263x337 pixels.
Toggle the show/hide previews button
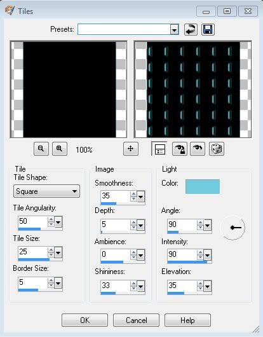click(x=159, y=149)
